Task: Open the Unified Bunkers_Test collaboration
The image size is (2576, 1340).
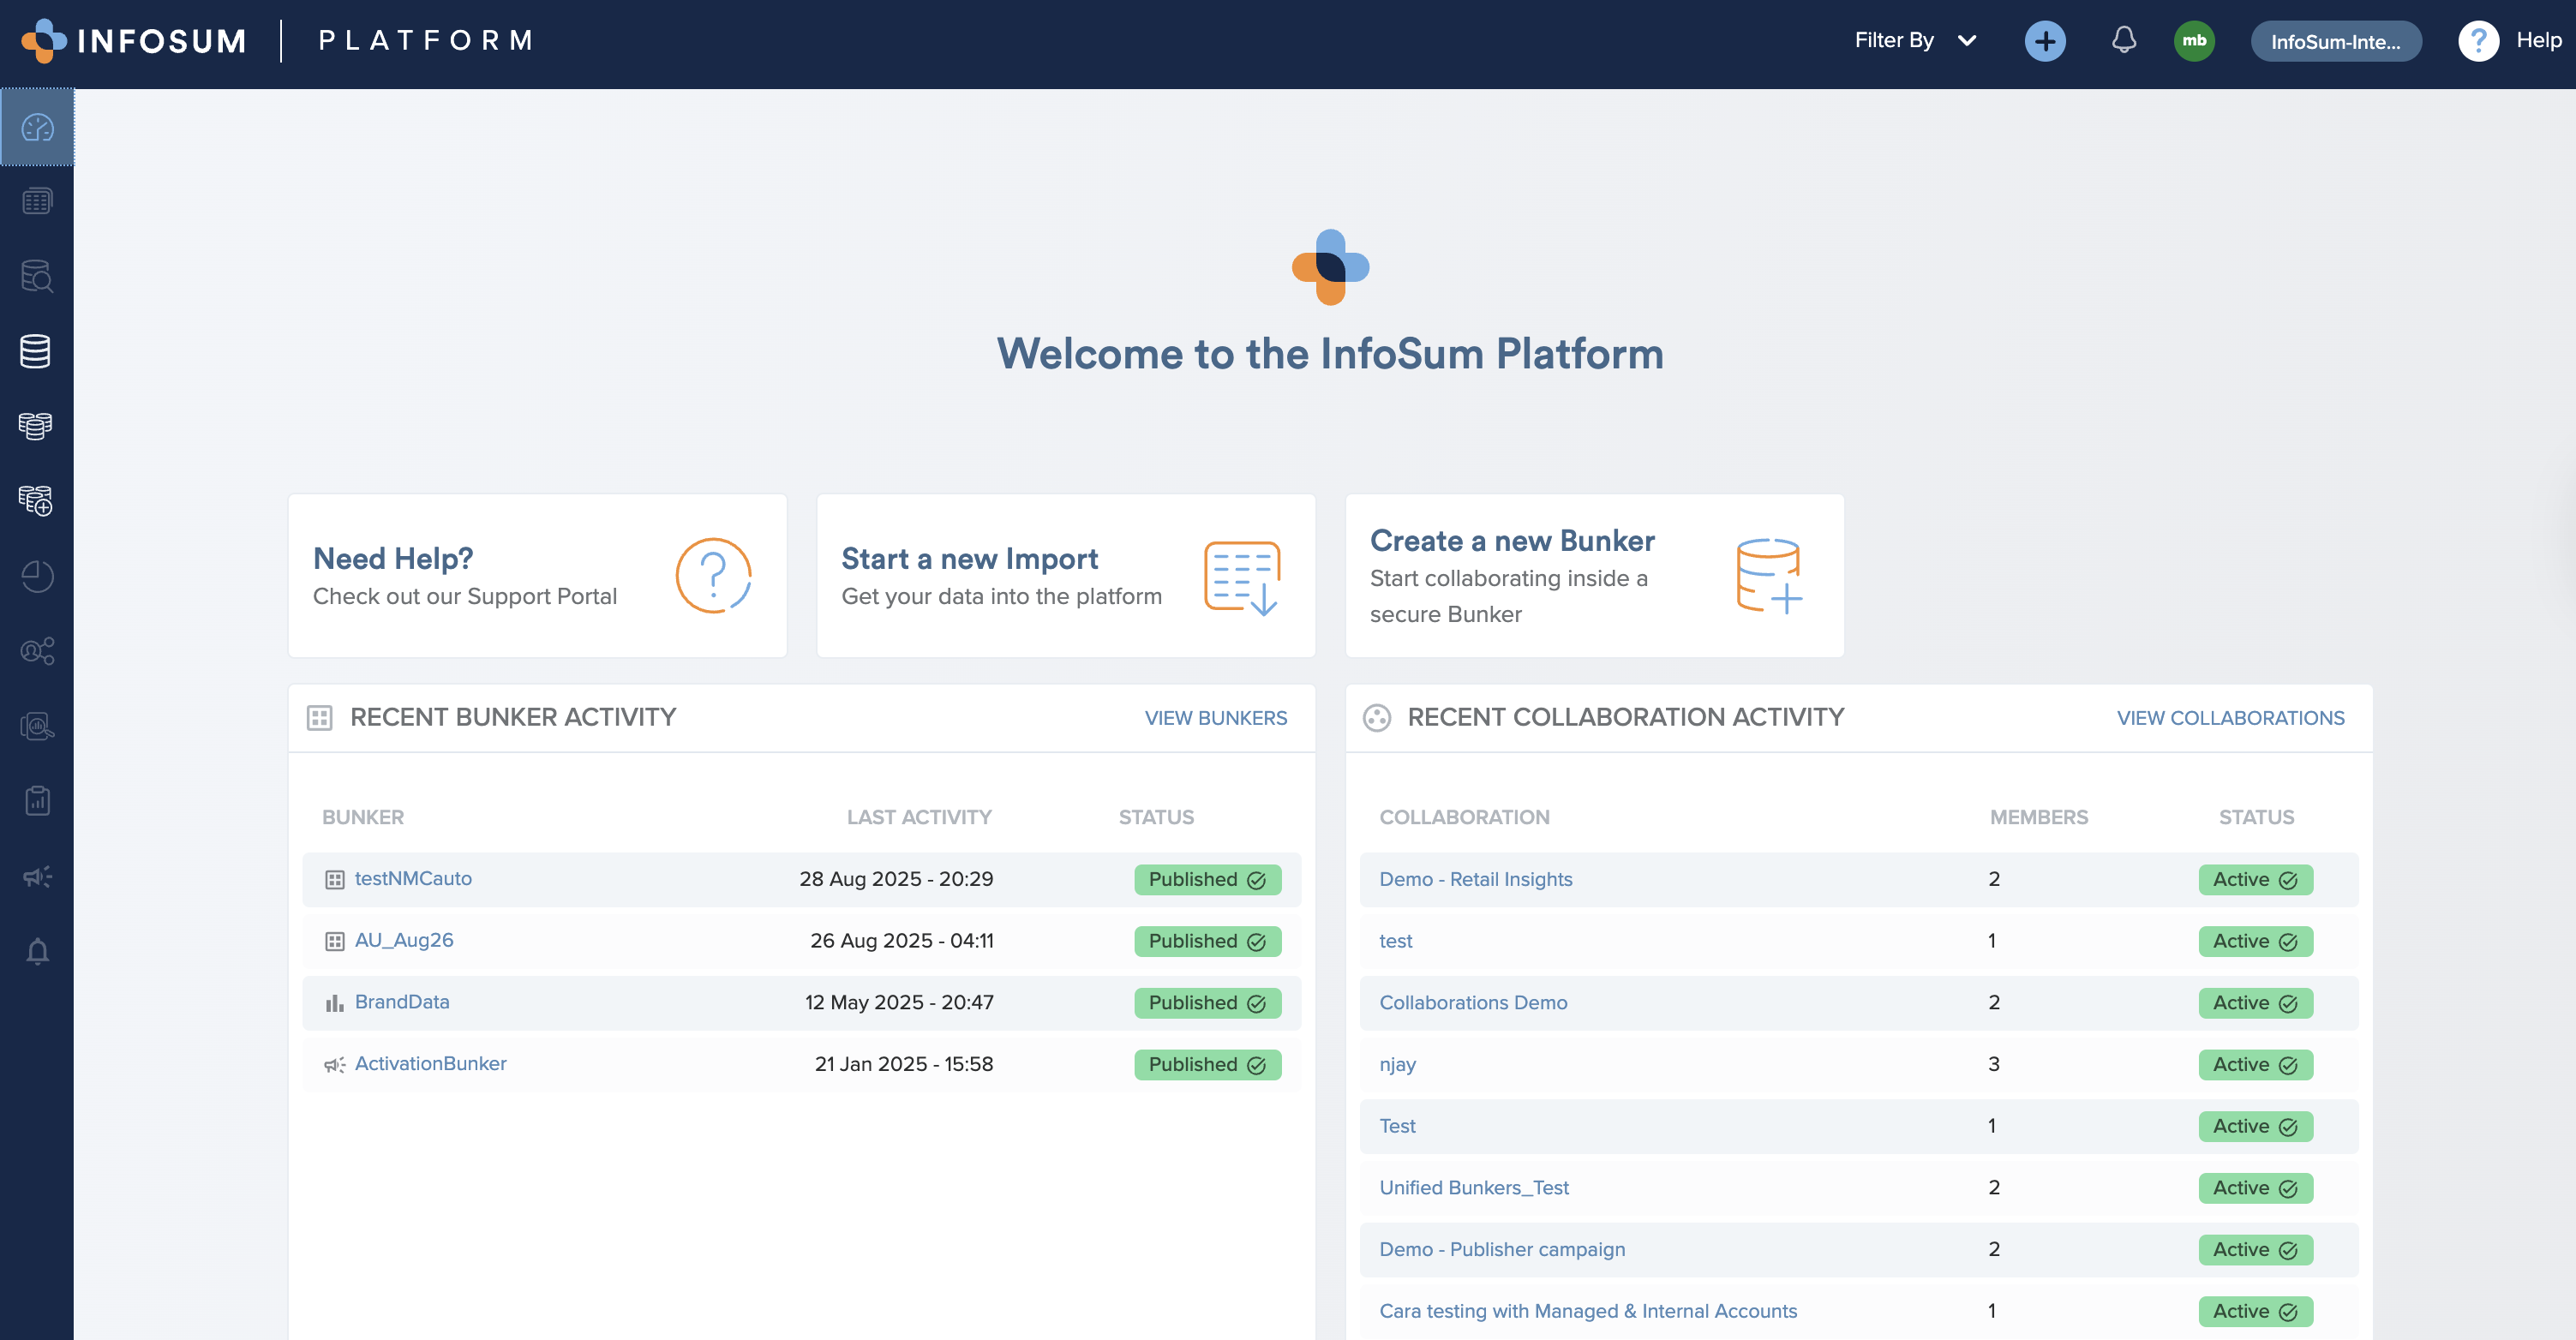Action: (1473, 1187)
